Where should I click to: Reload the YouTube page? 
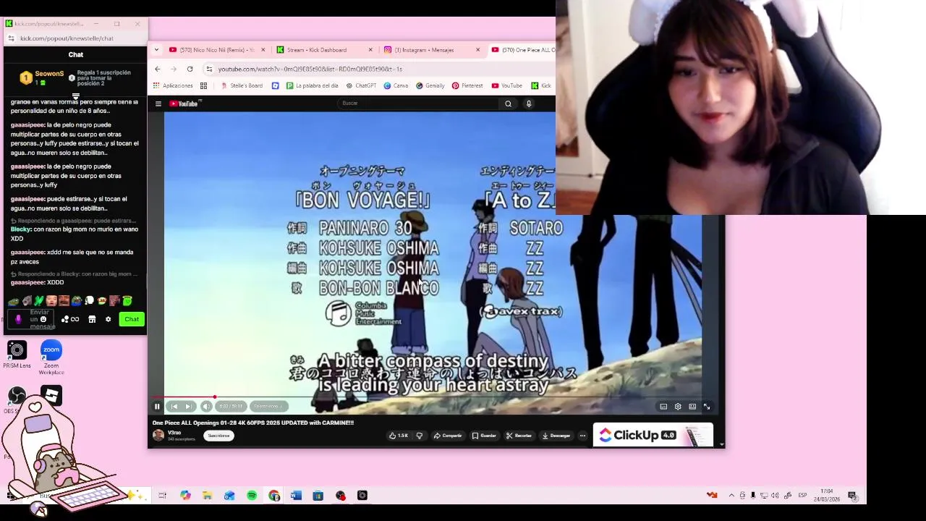tap(190, 69)
